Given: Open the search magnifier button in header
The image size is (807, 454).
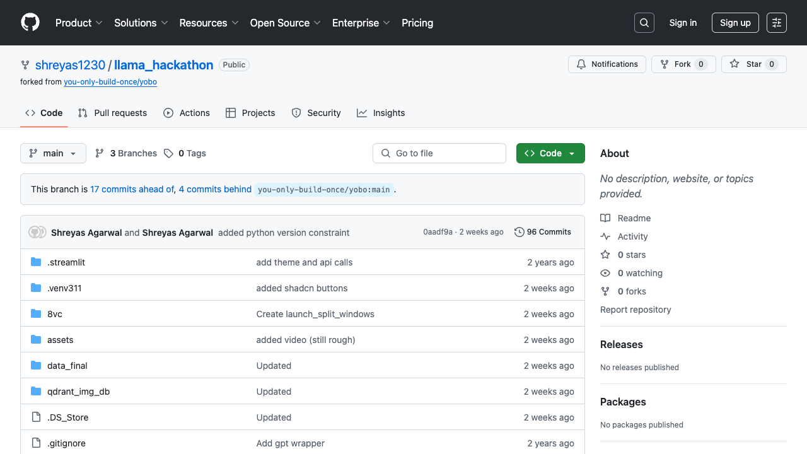Looking at the screenshot, I should tap(644, 23).
